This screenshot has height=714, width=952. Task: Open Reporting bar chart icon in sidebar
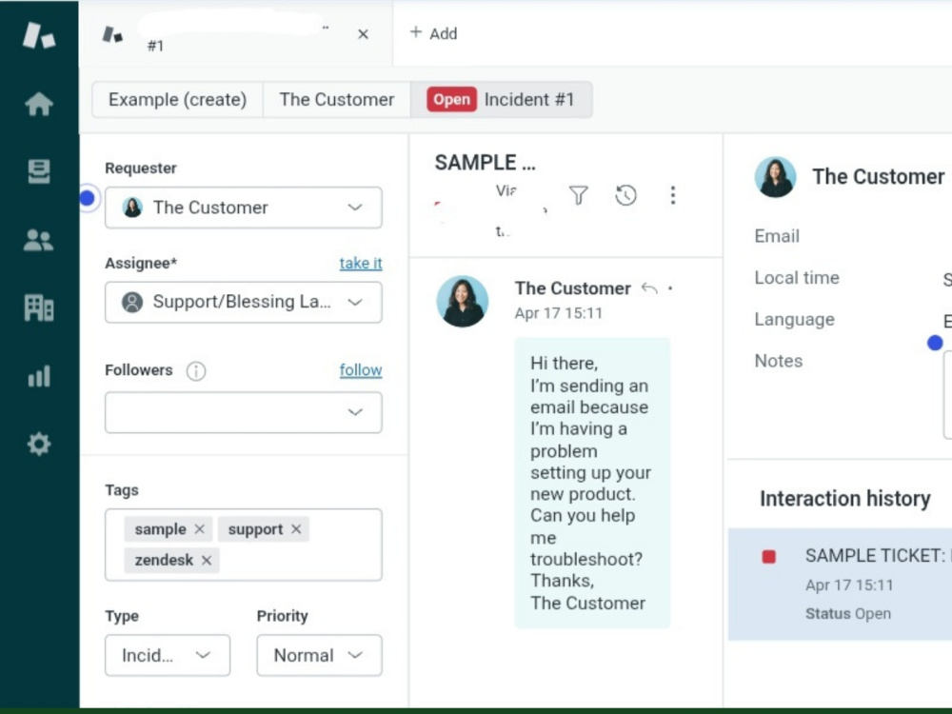click(39, 376)
